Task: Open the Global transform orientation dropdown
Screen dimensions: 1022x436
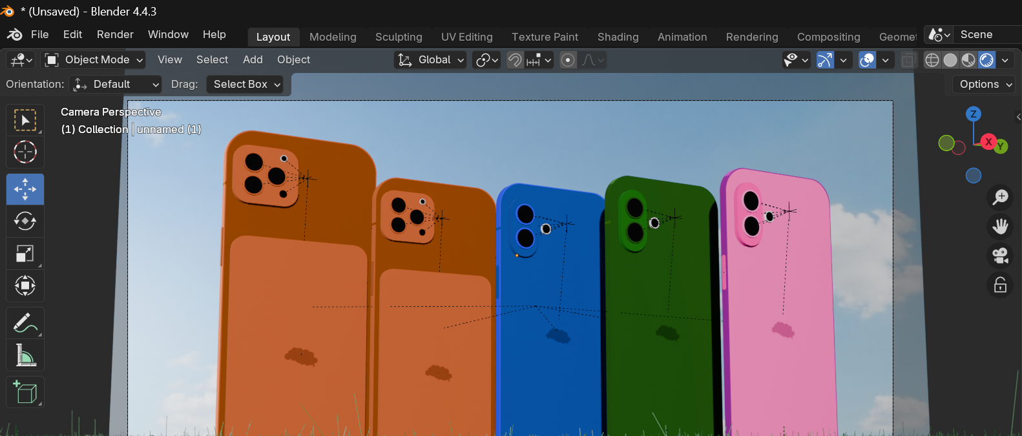Action: pyautogui.click(x=430, y=60)
